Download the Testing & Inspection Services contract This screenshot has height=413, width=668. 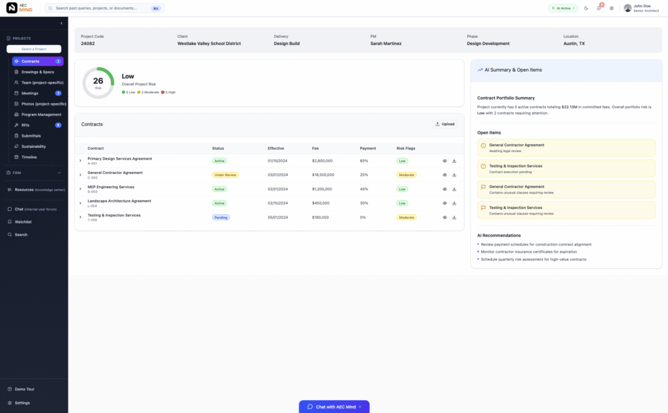[454, 218]
